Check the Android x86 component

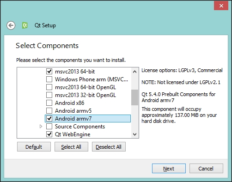point(49,103)
